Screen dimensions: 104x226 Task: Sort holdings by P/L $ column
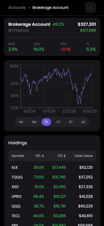(x=62, y=156)
